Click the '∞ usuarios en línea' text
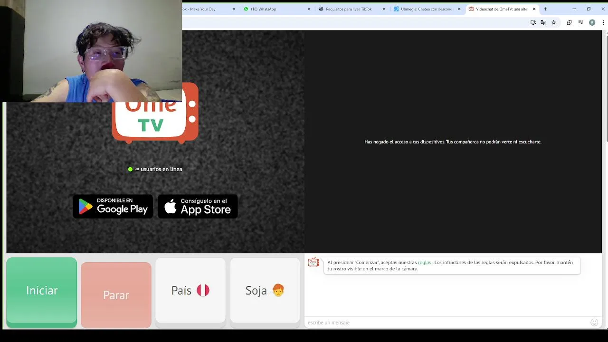The height and width of the screenshot is (342, 608). pyautogui.click(x=159, y=169)
